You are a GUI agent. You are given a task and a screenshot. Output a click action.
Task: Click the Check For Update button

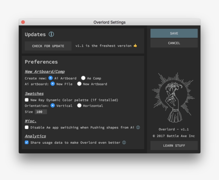[x=48, y=46]
